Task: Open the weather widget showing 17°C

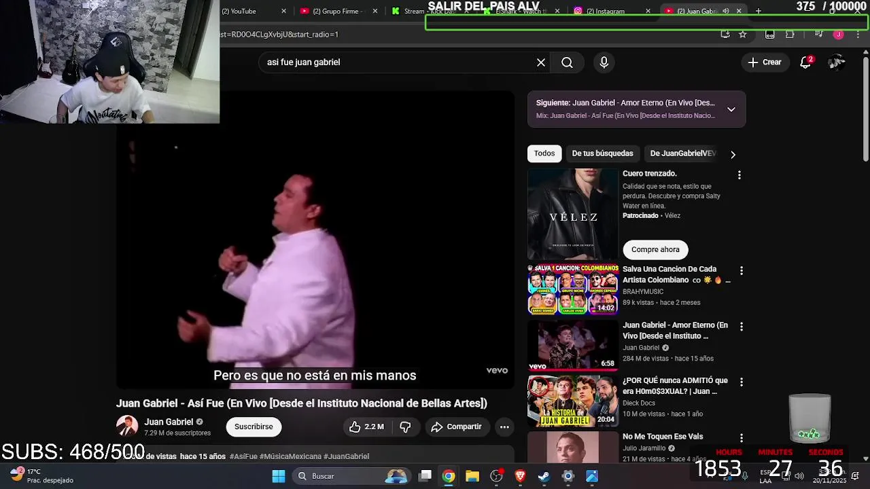Action: click(42, 475)
